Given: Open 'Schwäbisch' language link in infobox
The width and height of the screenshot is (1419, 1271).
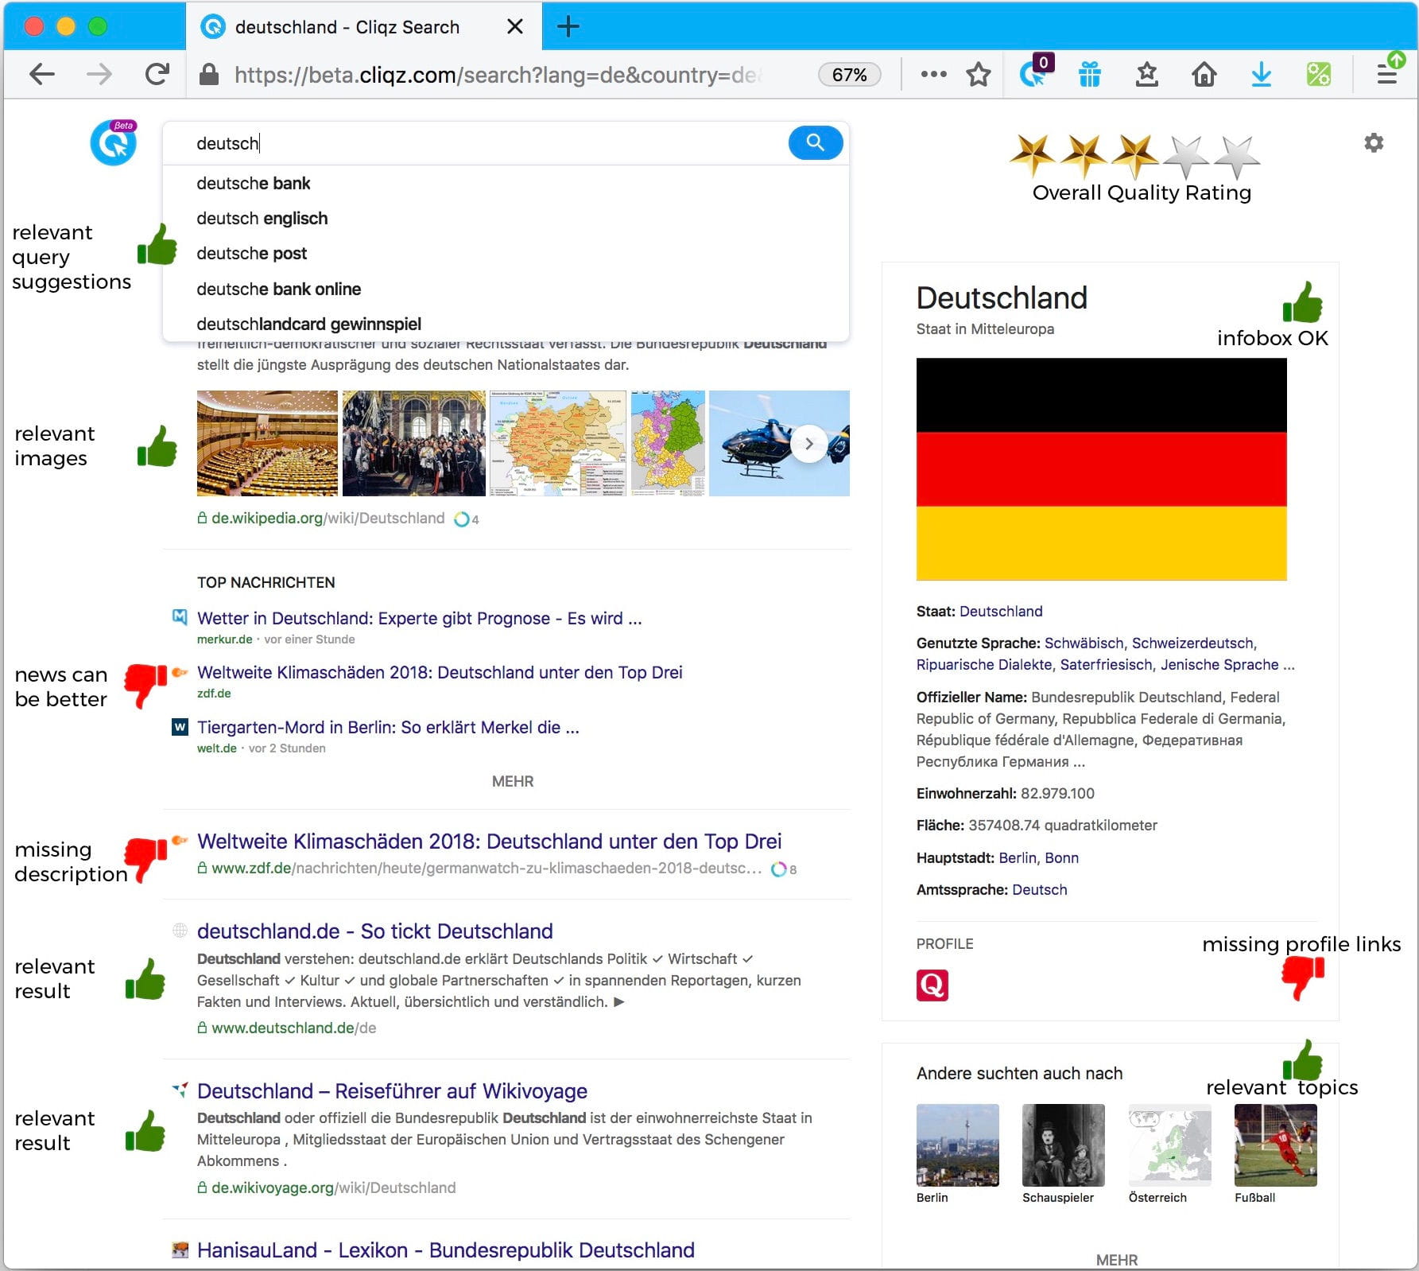Looking at the screenshot, I should (1084, 643).
